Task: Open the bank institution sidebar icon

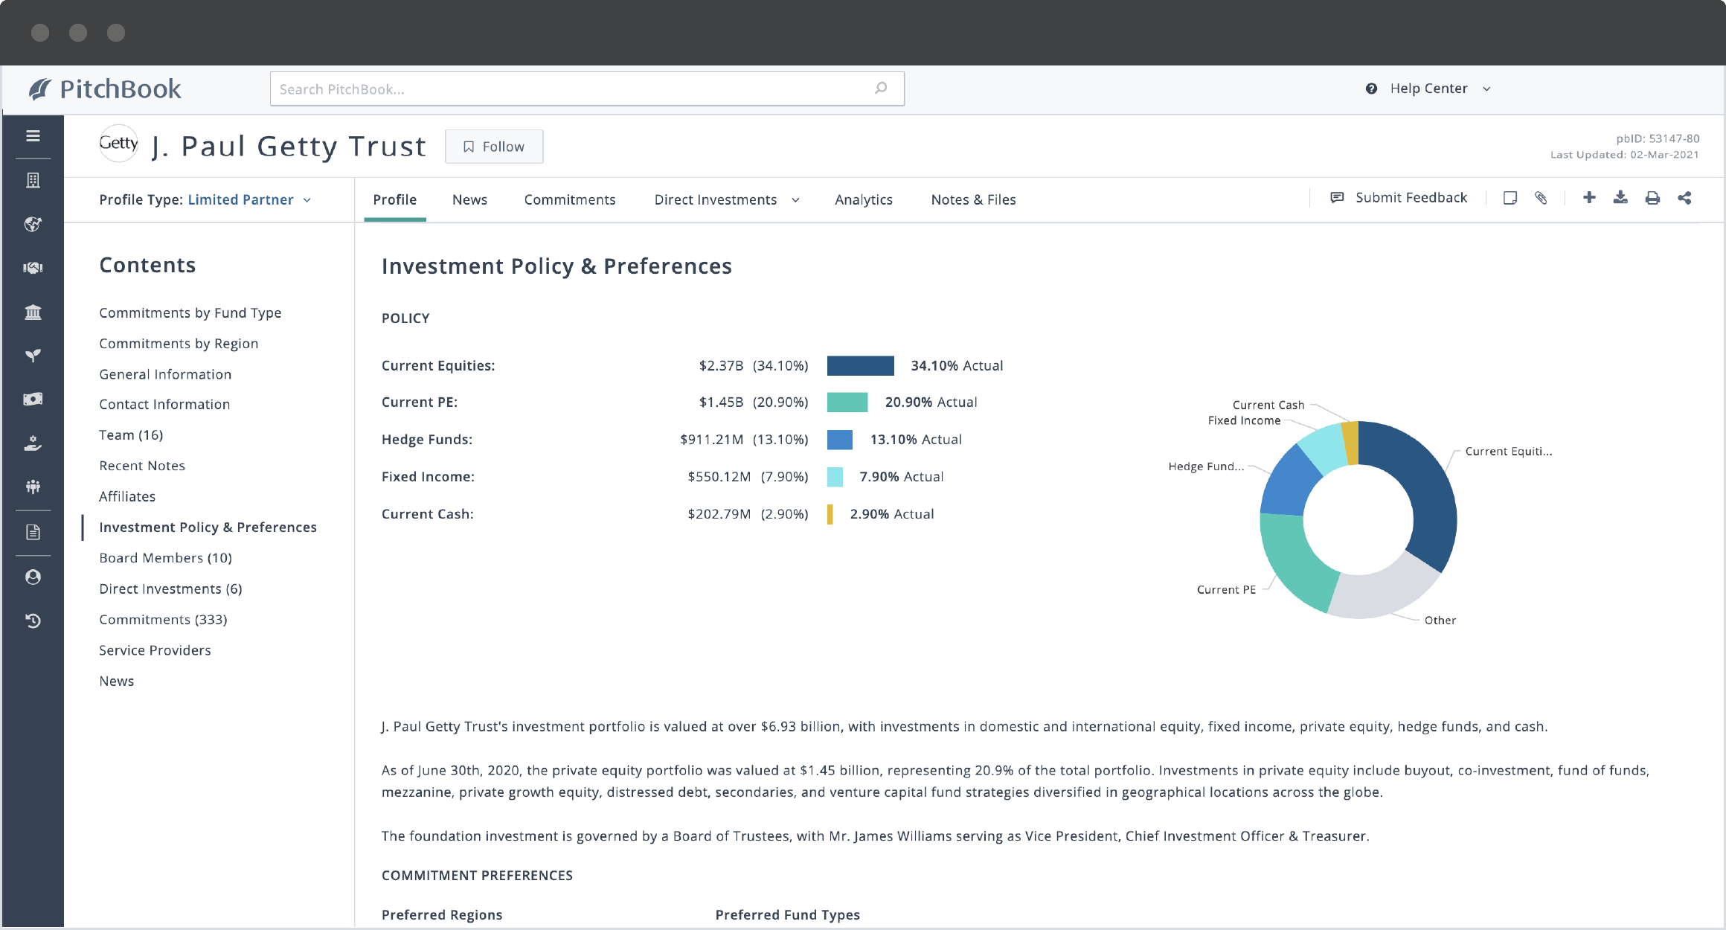Action: click(x=33, y=312)
